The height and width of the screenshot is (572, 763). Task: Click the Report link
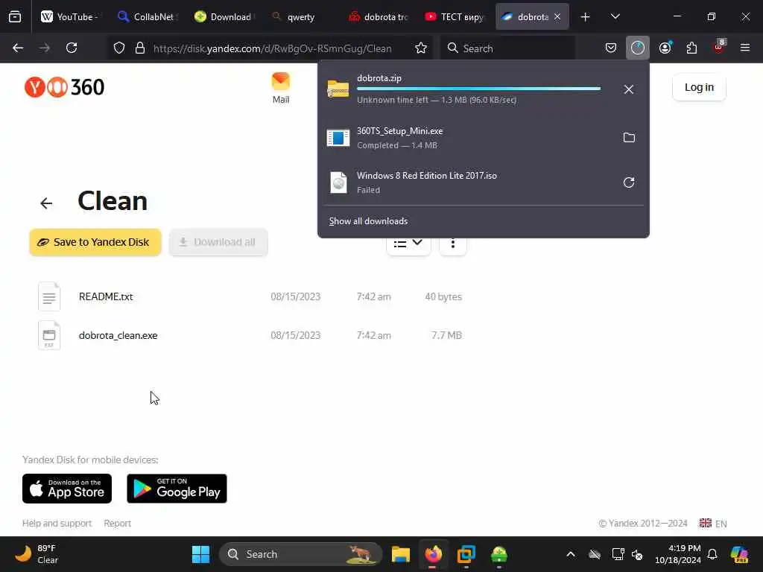pyautogui.click(x=117, y=524)
